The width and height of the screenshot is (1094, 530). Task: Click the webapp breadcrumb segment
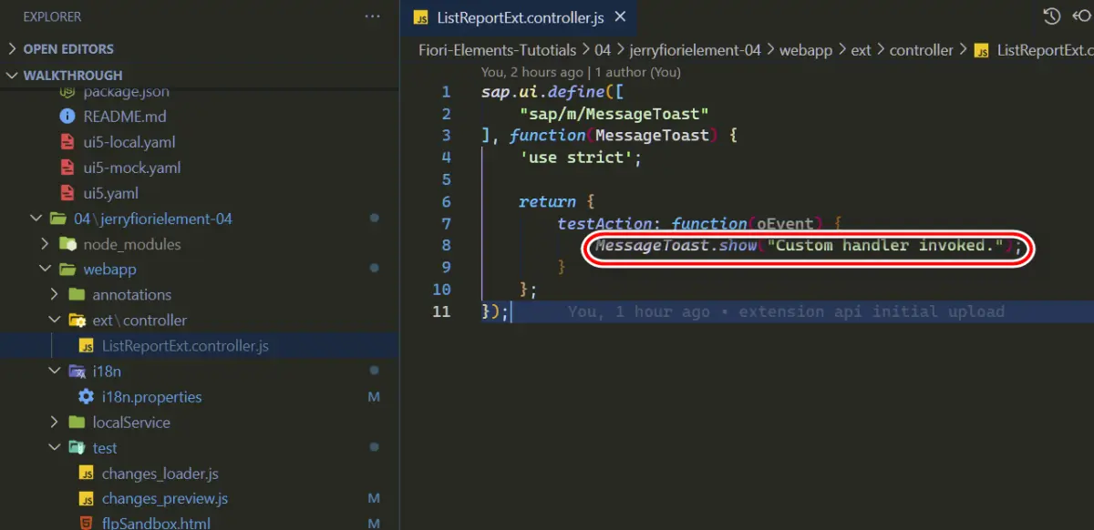tap(806, 50)
